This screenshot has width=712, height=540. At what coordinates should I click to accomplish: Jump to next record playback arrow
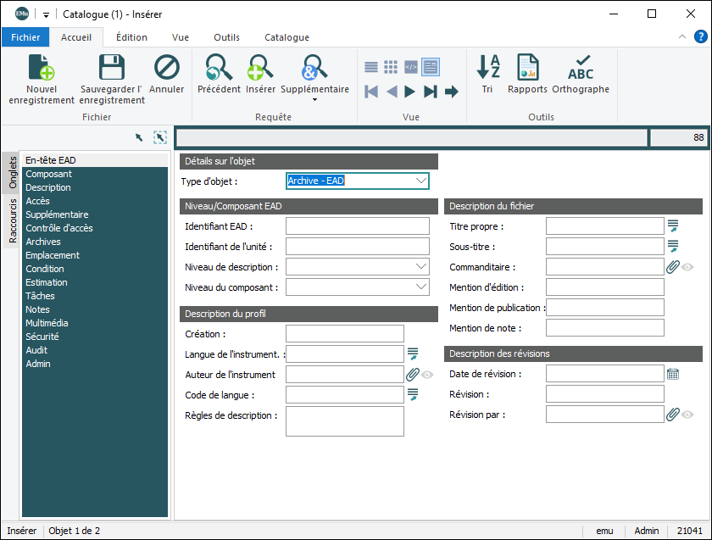coord(410,92)
